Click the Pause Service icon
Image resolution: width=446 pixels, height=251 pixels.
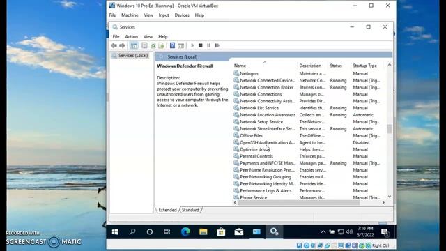(209, 45)
